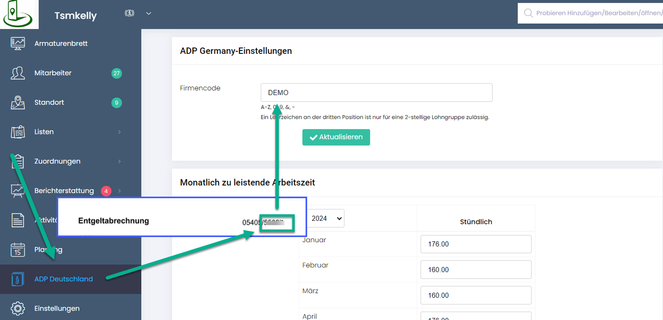663x320 pixels.
Task: Click the Listen notepad icon
Action: pos(18,132)
